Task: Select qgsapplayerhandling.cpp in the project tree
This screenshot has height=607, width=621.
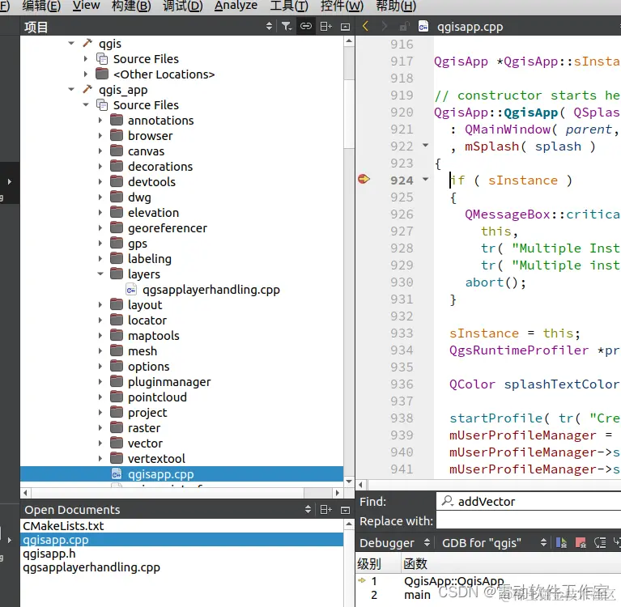Action: 211,290
